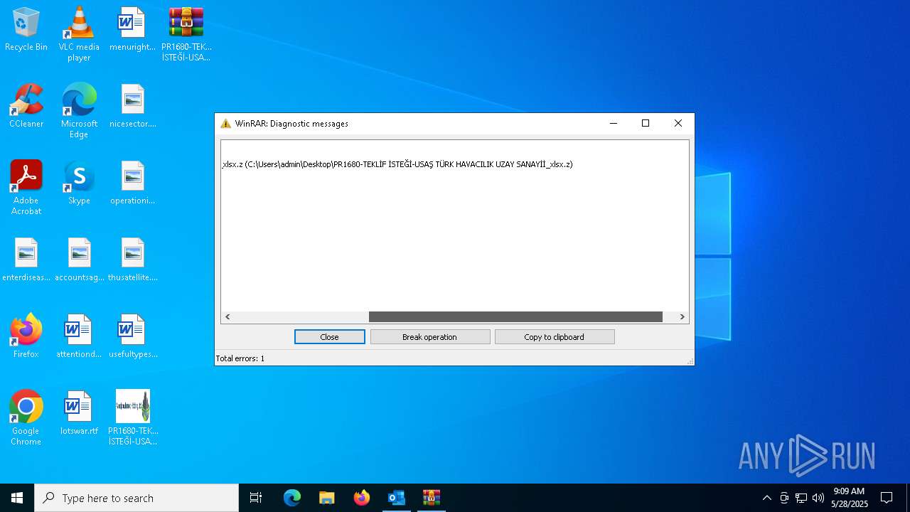The width and height of the screenshot is (910, 512).
Task: Maximize the WinRAR Diagnostic messages window
Action: tap(646, 124)
